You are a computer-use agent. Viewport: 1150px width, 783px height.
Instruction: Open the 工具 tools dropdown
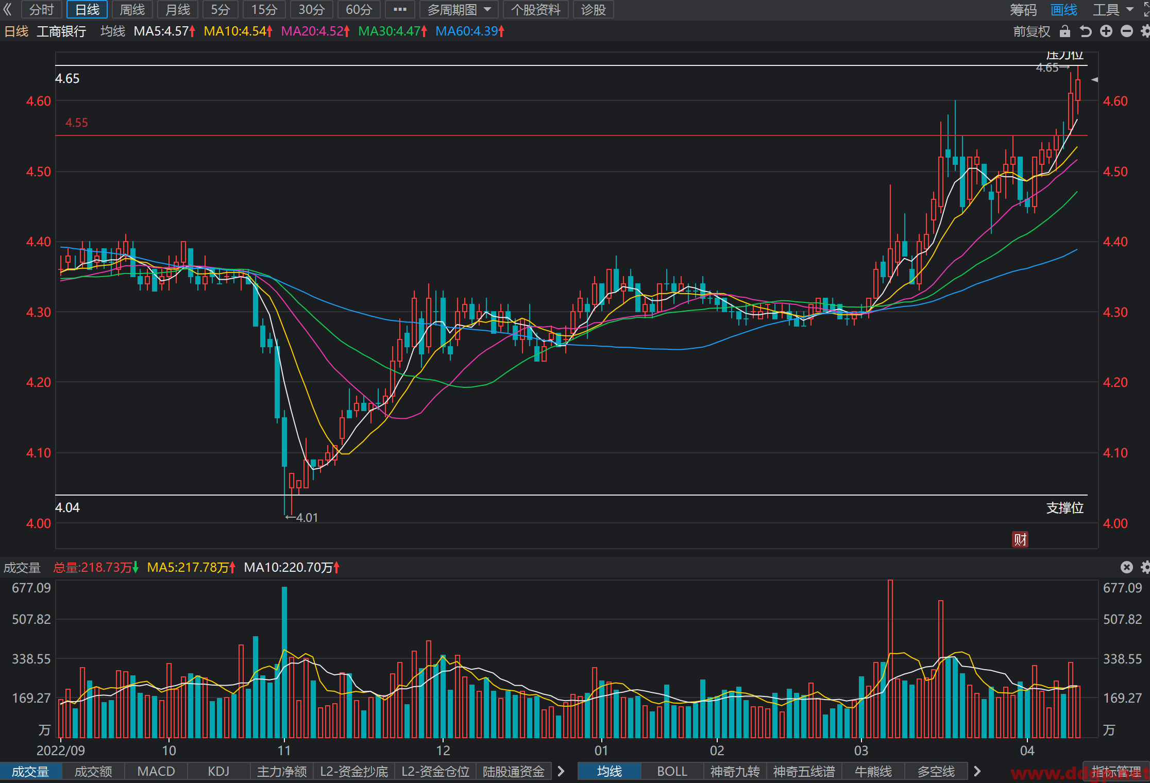(1113, 9)
